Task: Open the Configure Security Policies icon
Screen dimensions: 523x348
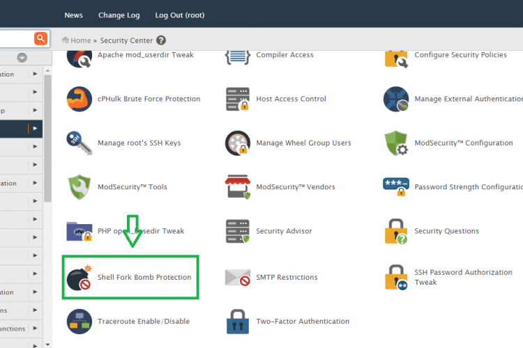Action: coord(396,59)
